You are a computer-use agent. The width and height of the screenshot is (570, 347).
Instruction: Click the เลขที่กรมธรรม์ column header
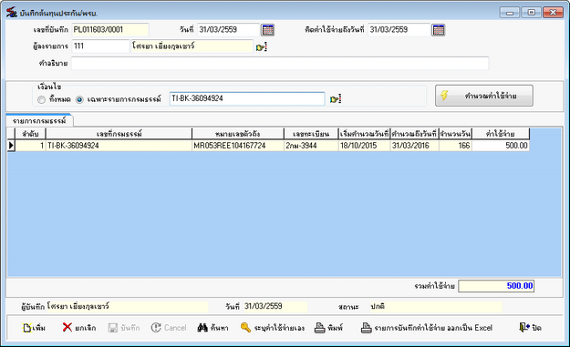(119, 134)
